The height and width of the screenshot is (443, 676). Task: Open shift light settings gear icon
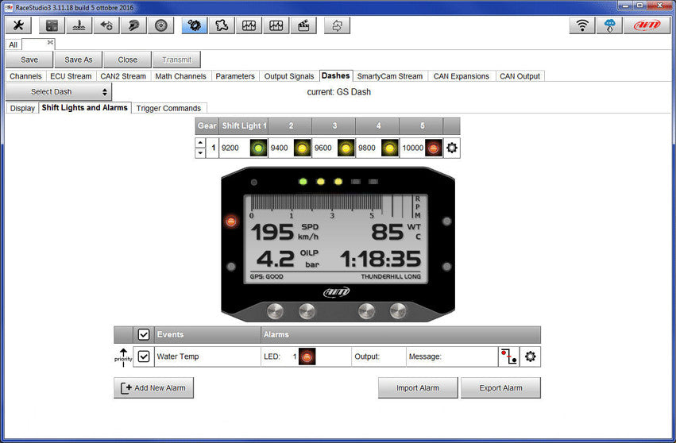coord(451,148)
